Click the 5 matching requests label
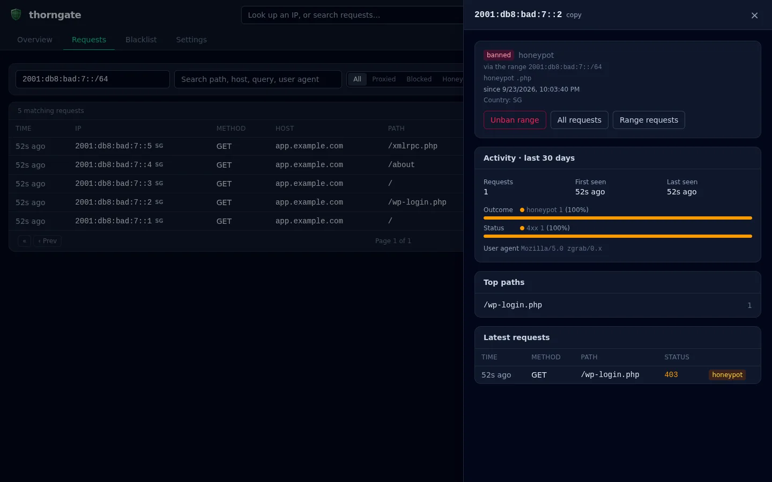772x482 pixels. click(x=51, y=111)
